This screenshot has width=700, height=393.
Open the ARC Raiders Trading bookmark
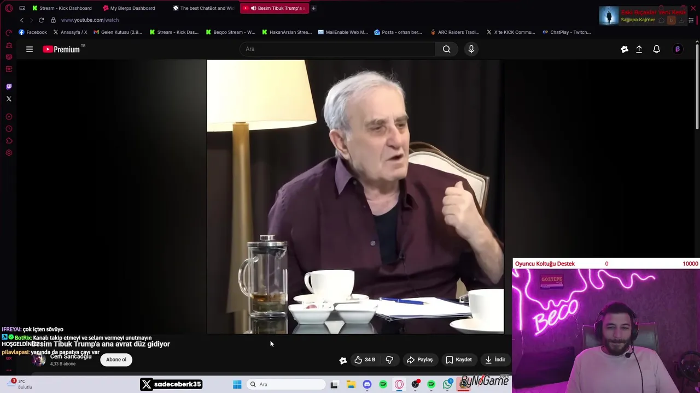point(454,32)
